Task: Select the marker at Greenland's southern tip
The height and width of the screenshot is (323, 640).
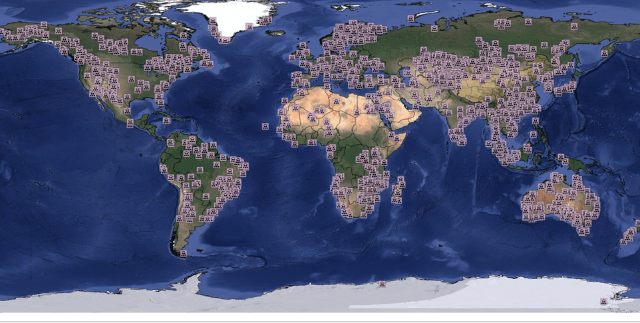Action: tap(226, 40)
